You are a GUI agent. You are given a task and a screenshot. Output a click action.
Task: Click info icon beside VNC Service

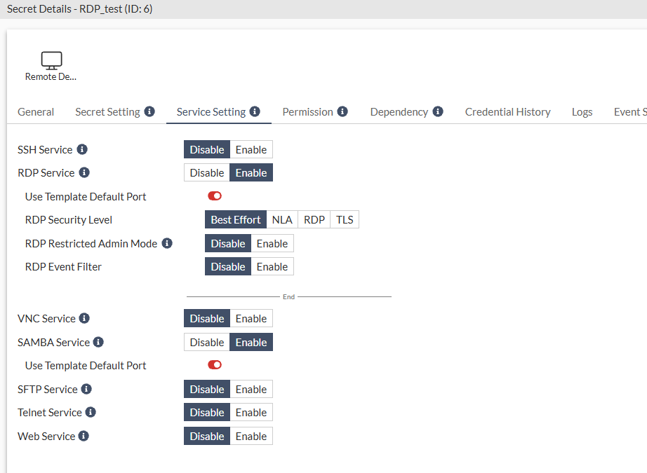[84, 318]
